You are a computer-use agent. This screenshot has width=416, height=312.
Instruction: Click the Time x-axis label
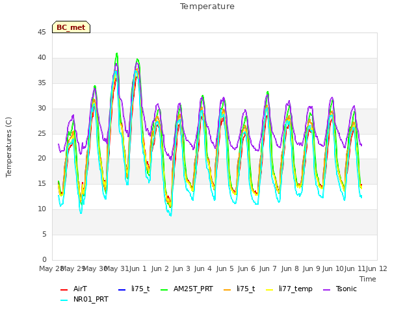click(x=368, y=279)
